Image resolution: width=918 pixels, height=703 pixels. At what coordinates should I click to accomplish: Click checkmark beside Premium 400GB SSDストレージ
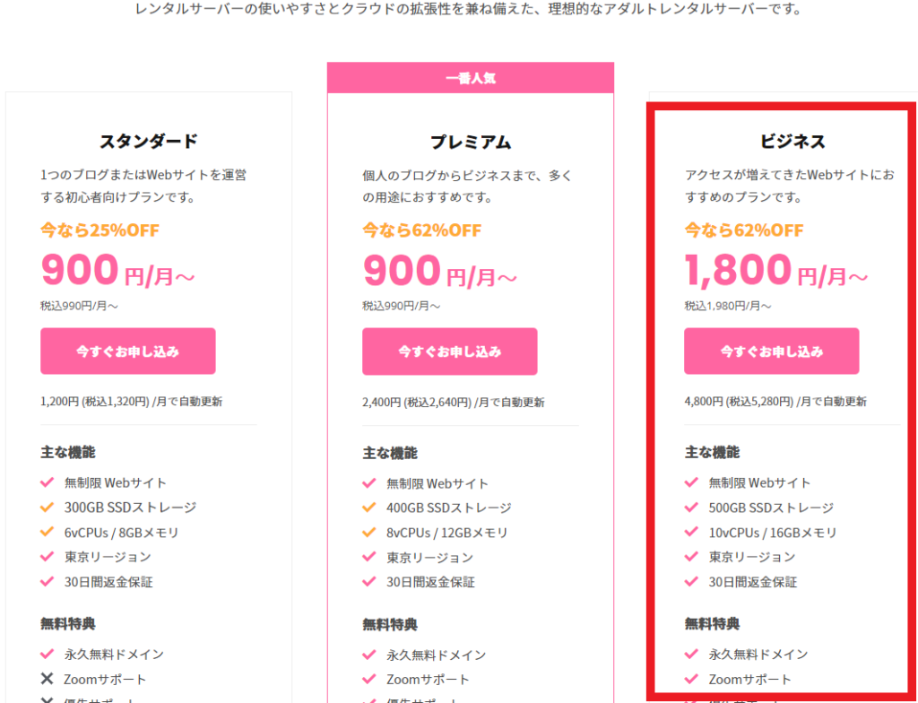pyautogui.click(x=368, y=508)
